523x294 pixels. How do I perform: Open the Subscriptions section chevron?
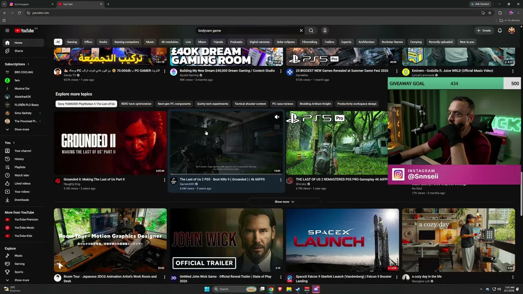(28, 64)
